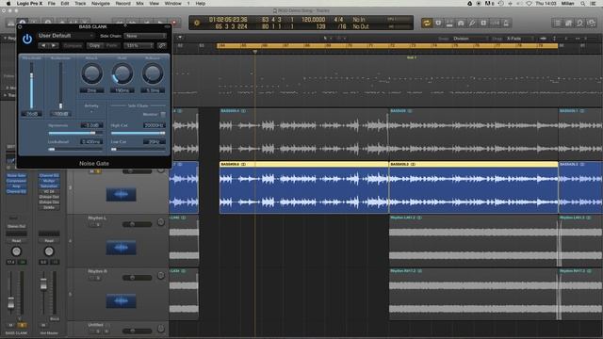The image size is (603, 339).
Task: Click the Release knob
Action: [x=153, y=73]
